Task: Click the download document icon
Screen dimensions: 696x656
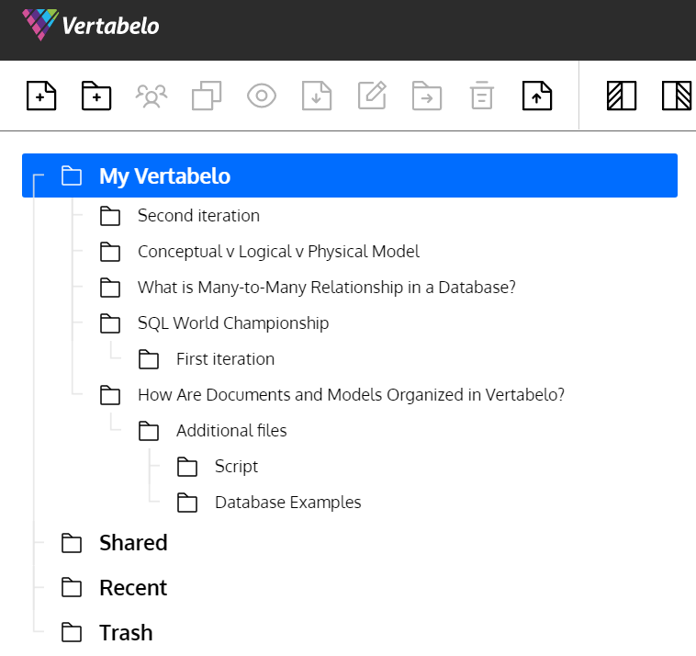Action: [317, 96]
